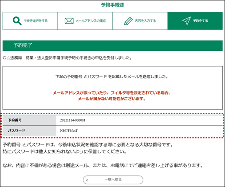Click the left chevron on back button
The width and height of the screenshot is (225, 187).
click(87, 180)
